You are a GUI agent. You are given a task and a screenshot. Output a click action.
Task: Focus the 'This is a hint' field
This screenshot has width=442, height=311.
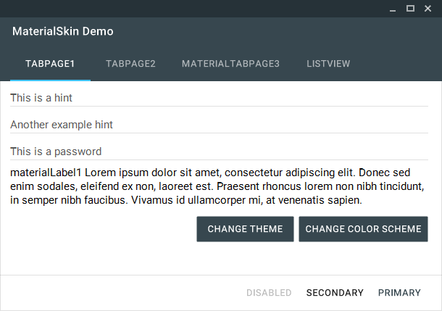coord(219,98)
